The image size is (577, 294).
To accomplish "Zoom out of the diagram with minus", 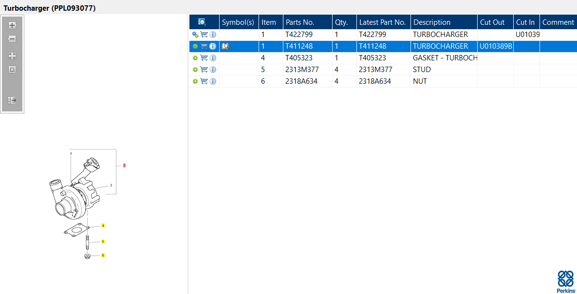I will (12, 39).
